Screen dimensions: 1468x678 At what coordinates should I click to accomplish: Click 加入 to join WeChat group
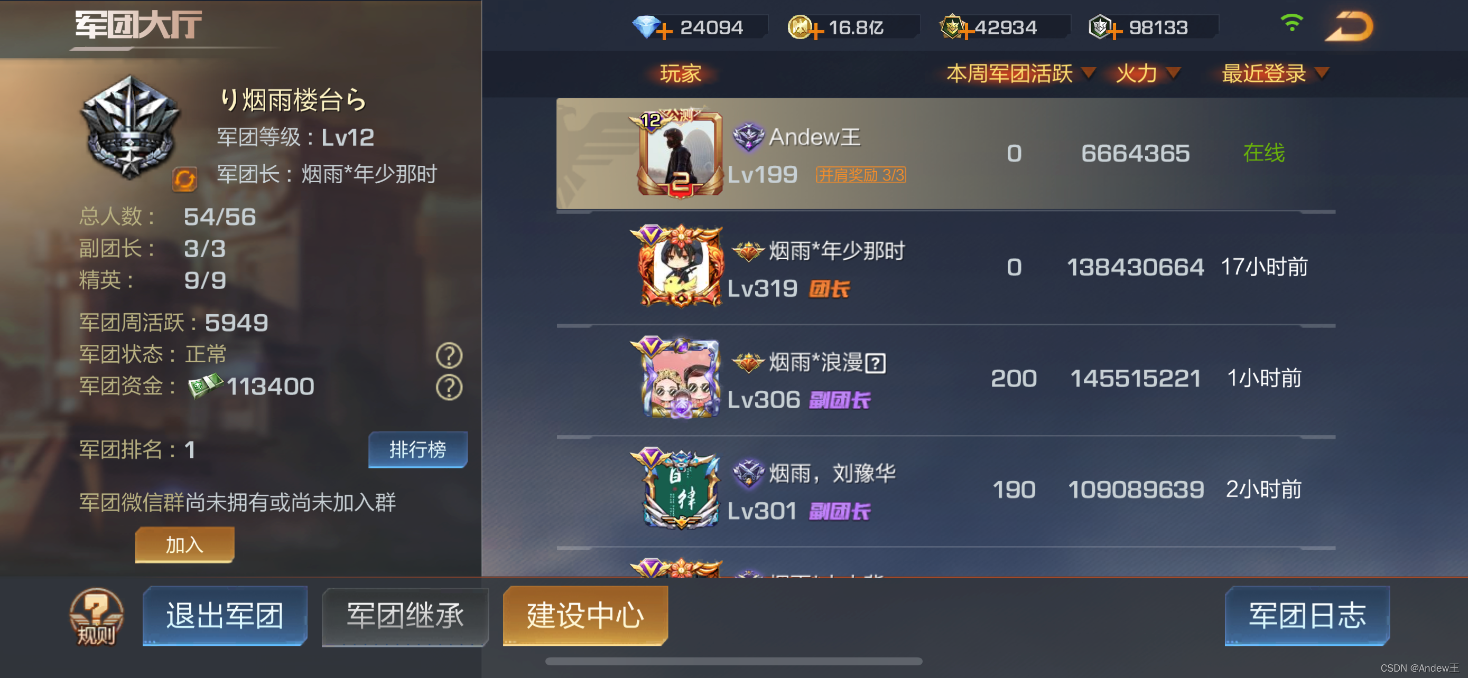tap(184, 545)
